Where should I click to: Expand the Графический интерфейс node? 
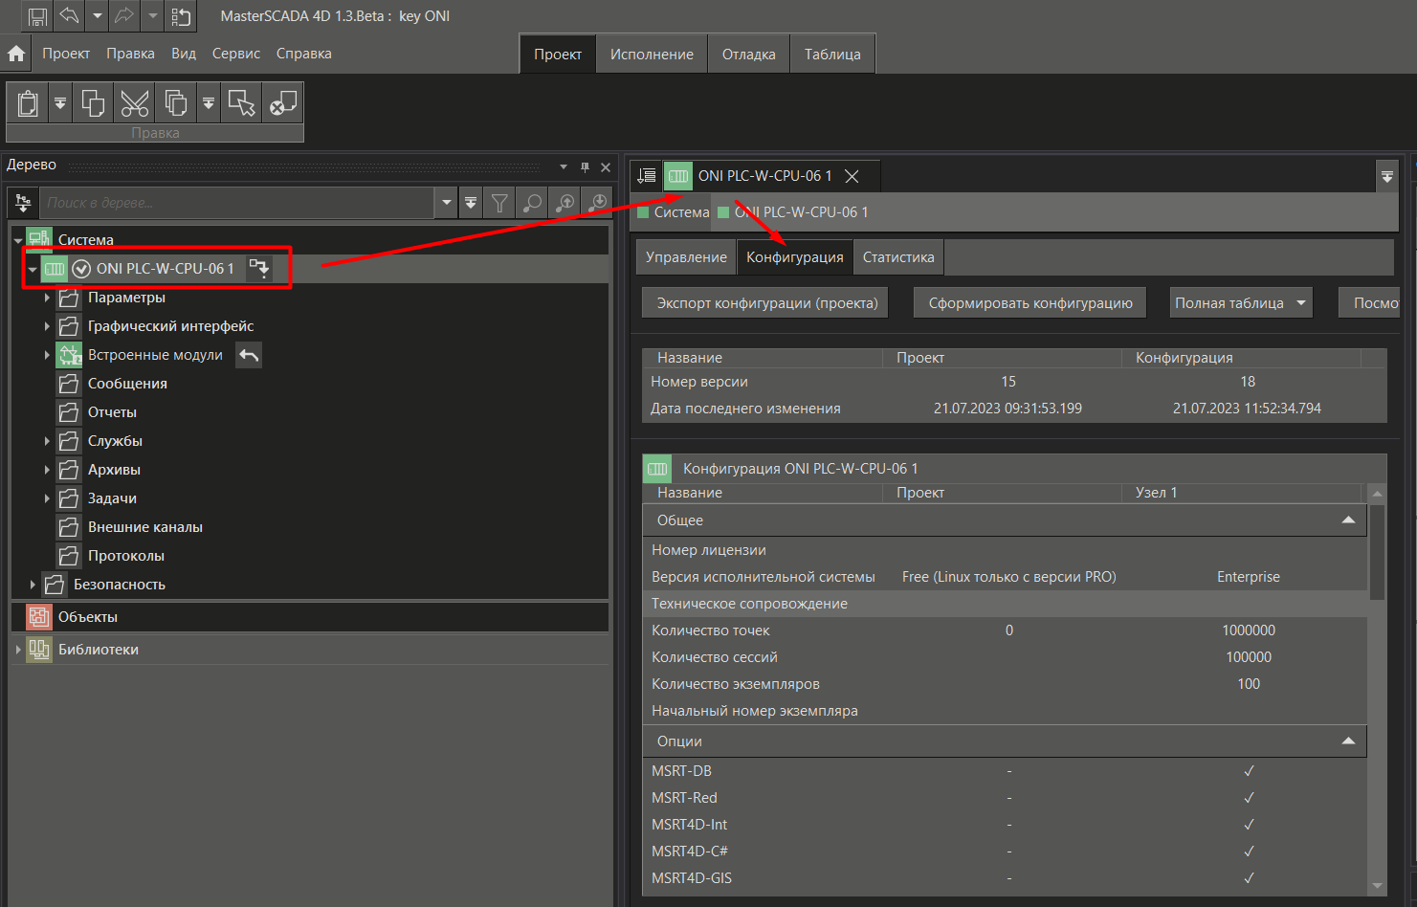(x=47, y=326)
